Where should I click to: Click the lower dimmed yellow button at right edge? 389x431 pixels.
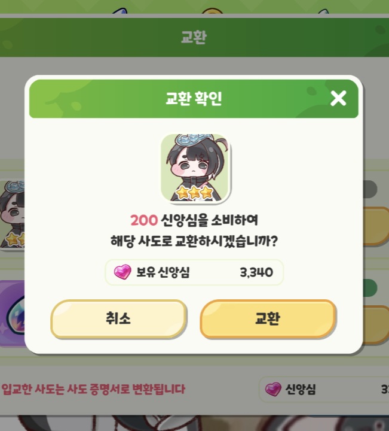[376, 324]
